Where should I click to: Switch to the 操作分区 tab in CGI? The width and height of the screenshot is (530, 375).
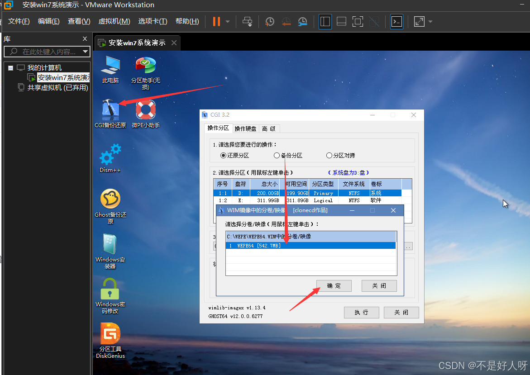[218, 128]
